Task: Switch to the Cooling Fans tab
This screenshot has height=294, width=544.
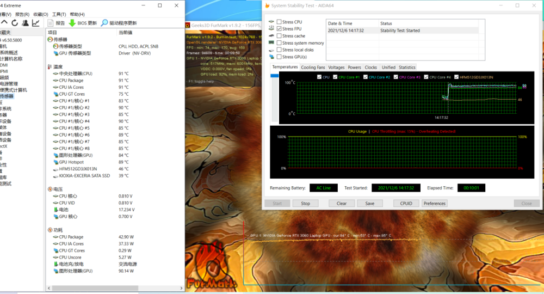Action: (313, 68)
